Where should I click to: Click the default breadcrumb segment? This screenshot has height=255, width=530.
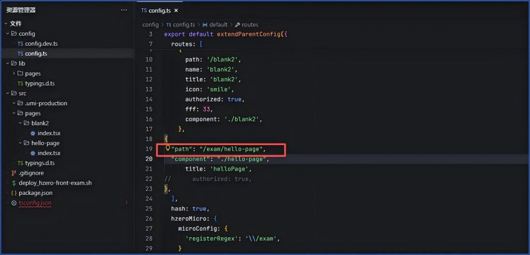pos(218,24)
